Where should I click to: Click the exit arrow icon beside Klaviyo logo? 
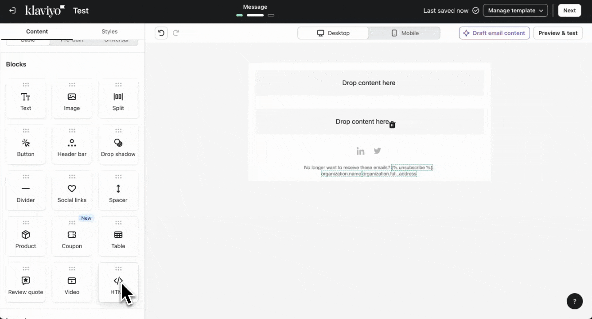(12, 11)
